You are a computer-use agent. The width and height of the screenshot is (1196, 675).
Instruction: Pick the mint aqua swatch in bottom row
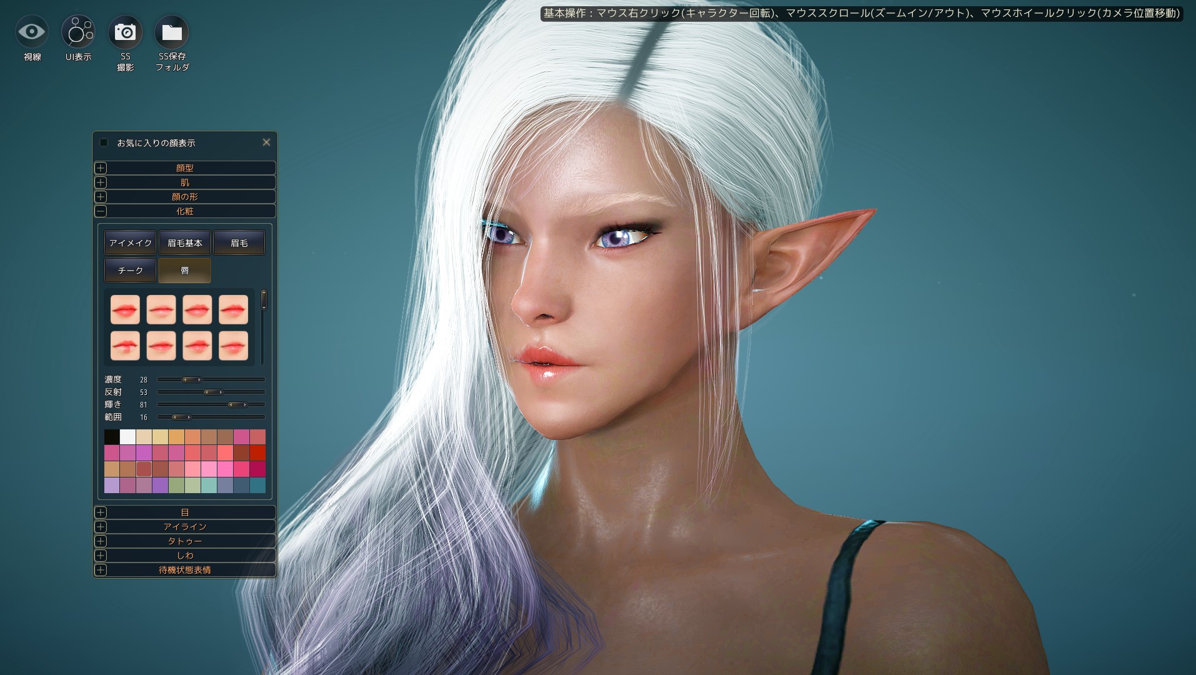[x=209, y=485]
